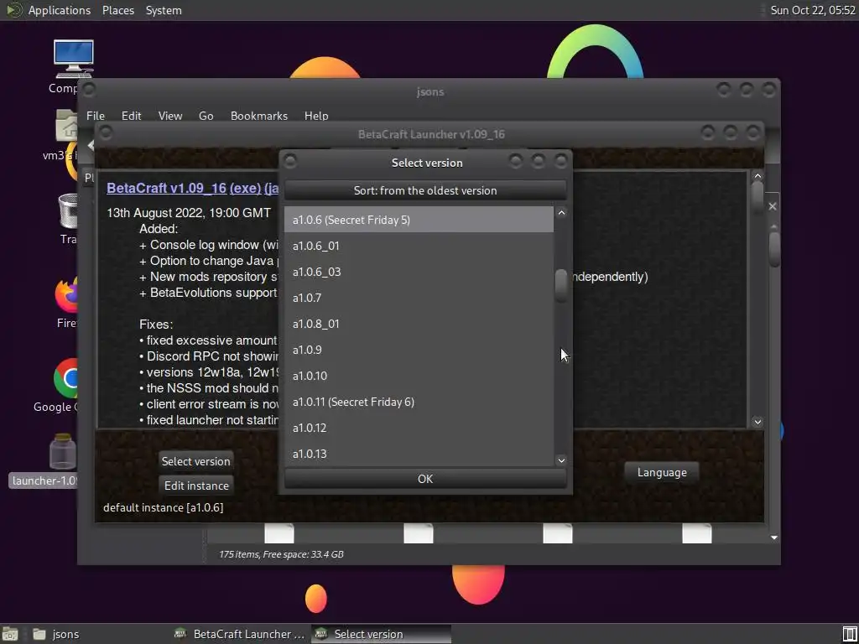Select version a1.0.9
The height and width of the screenshot is (644, 859).
419,350
